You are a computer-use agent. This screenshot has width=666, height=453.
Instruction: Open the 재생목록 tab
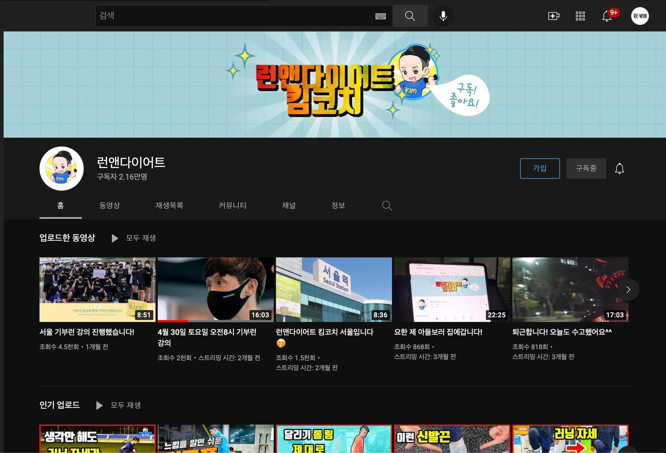coord(169,206)
